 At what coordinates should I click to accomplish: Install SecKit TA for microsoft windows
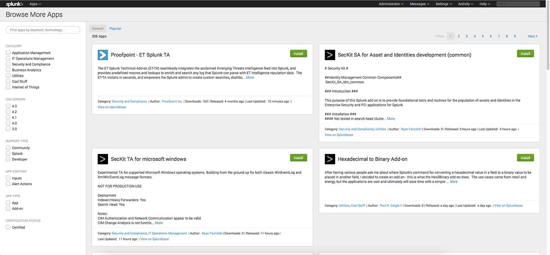[x=298, y=158]
